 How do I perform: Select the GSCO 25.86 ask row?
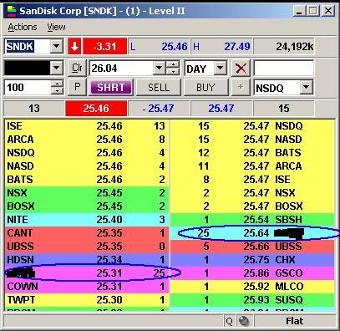[252, 273]
